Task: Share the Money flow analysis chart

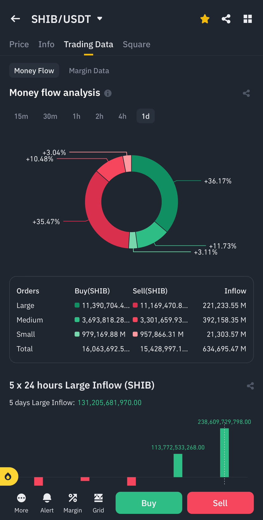Action: (x=246, y=93)
